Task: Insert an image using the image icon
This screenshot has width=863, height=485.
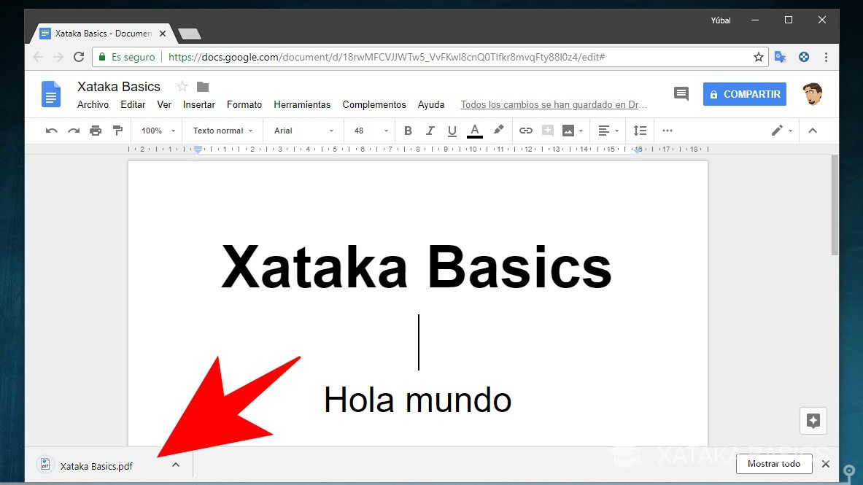Action: (568, 131)
